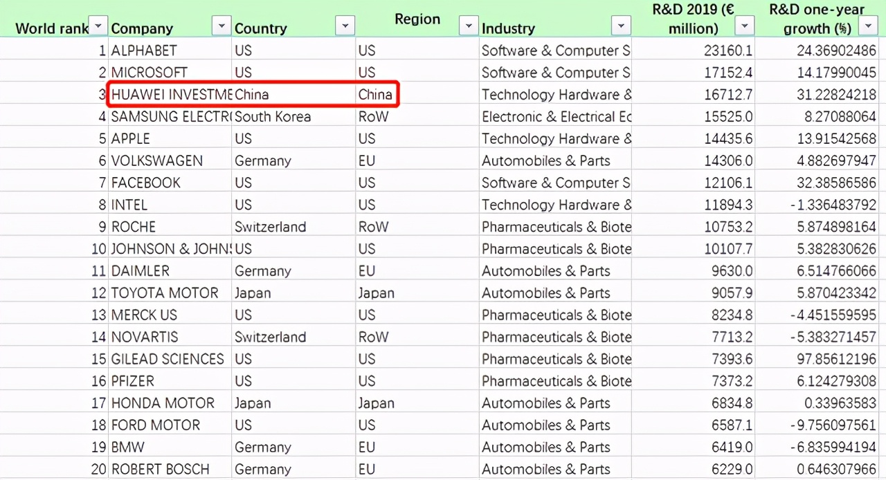
Task: Select the BMW company cell
Action: (170, 447)
